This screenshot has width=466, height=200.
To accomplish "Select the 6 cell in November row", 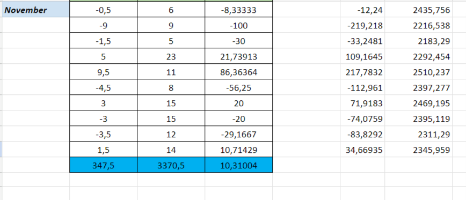I will click(x=171, y=10).
